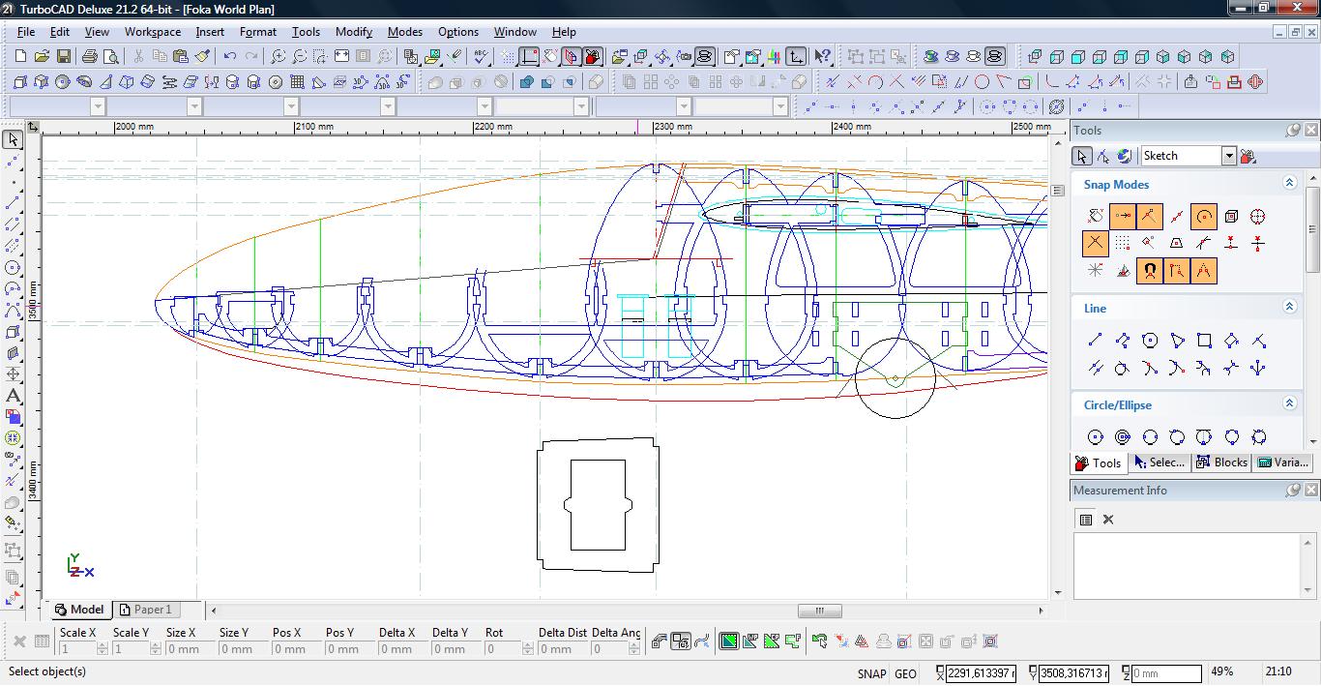Collapse the Circle/Ellipse section
This screenshot has width=1321, height=686.
coord(1289,403)
